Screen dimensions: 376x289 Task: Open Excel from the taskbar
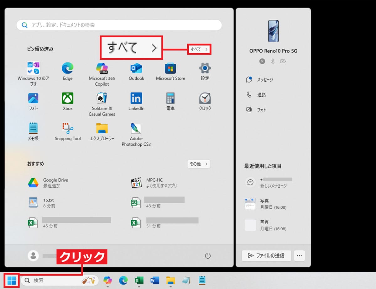point(139,280)
